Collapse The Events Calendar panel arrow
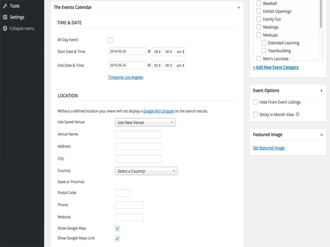 (239, 7)
